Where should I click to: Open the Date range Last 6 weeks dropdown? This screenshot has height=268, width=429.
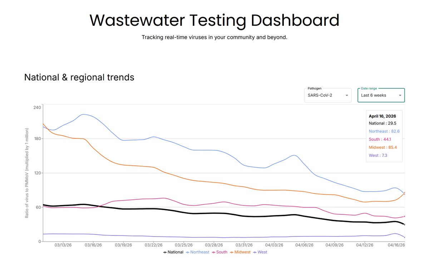coord(381,95)
